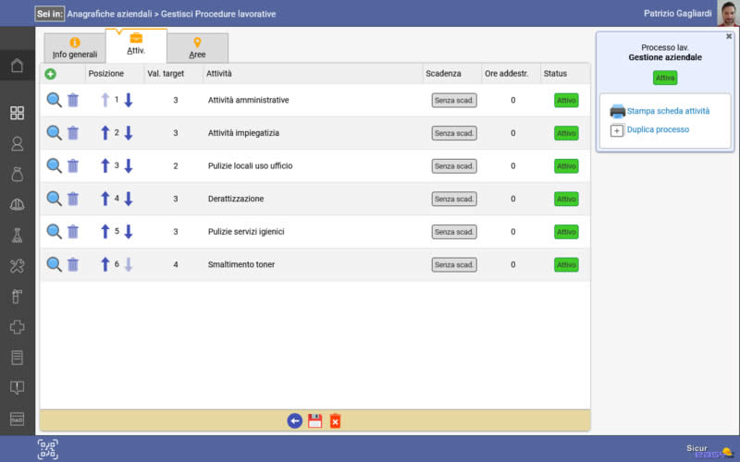Open the home icon in left sidebar
This screenshot has height=462, width=740.
(18, 65)
